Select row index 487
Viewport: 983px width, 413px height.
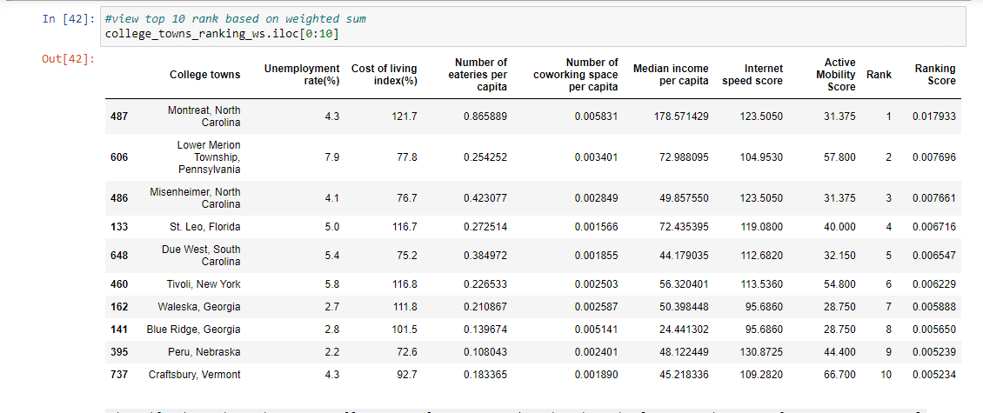[x=119, y=116]
